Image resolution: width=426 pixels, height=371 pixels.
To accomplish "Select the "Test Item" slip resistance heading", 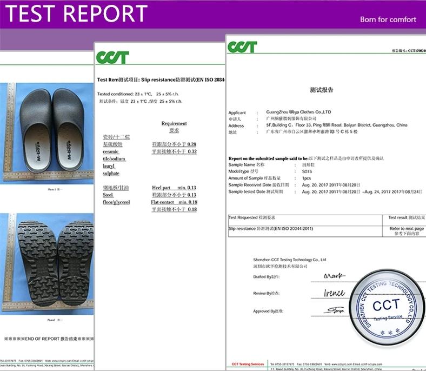I will point(161,79).
